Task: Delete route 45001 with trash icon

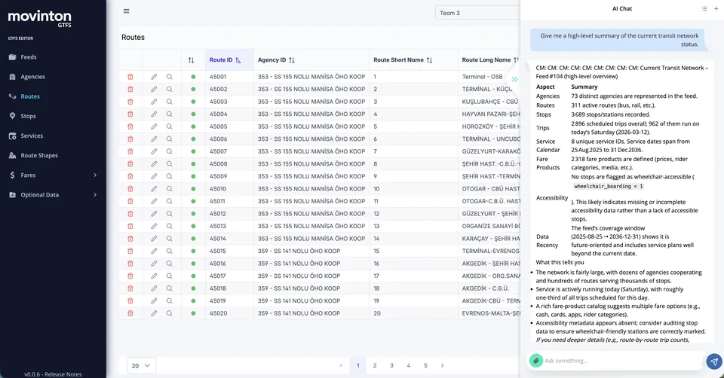Action: [x=130, y=77]
